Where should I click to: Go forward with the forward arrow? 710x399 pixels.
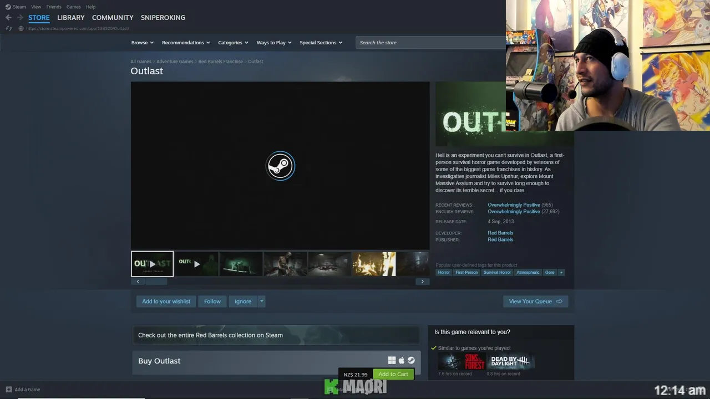(20, 18)
